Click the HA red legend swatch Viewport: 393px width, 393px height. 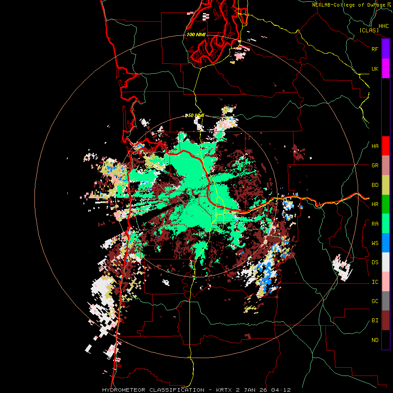[x=386, y=146]
